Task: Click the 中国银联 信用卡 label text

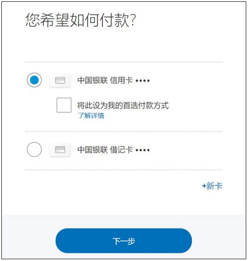Action: coord(105,80)
